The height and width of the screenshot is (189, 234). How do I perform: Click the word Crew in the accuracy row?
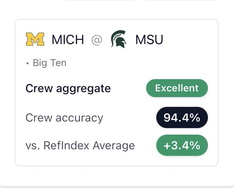tap(39, 118)
